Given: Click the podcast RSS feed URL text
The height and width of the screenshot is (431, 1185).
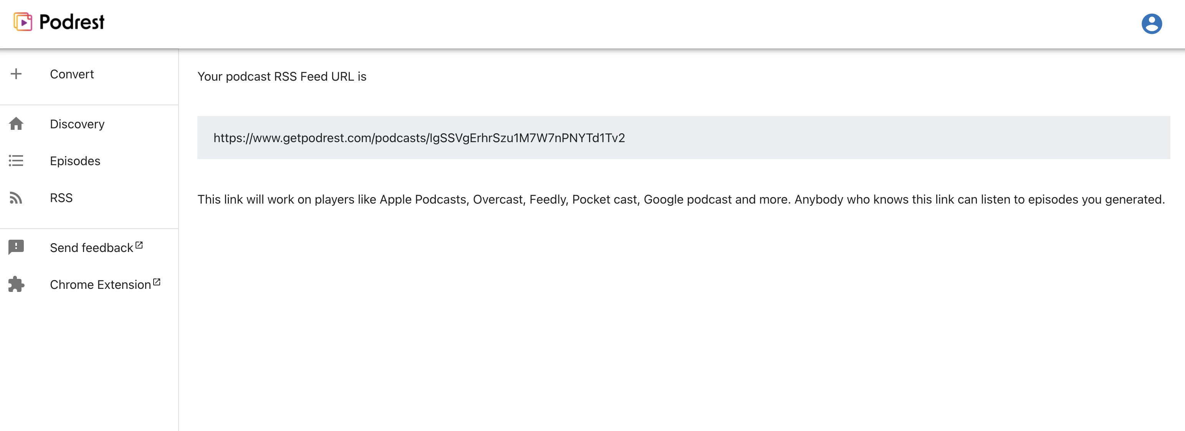Looking at the screenshot, I should point(419,138).
